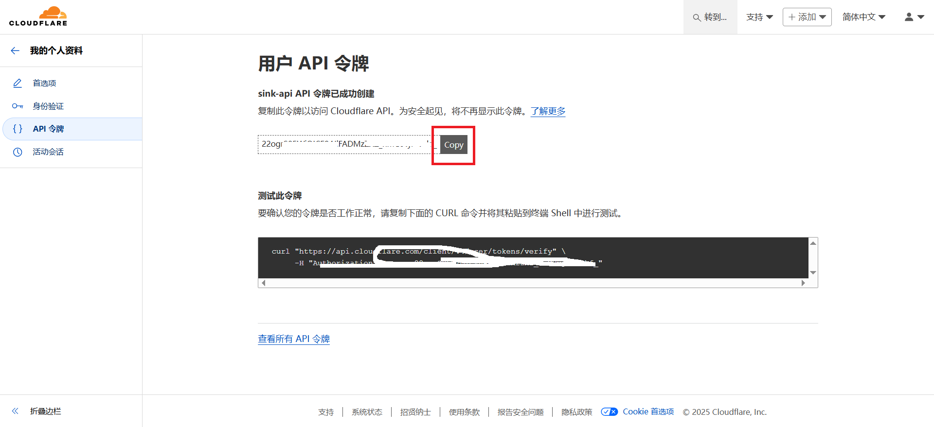This screenshot has width=934, height=427.
Task: Open the 了解更多 link
Action: 548,111
